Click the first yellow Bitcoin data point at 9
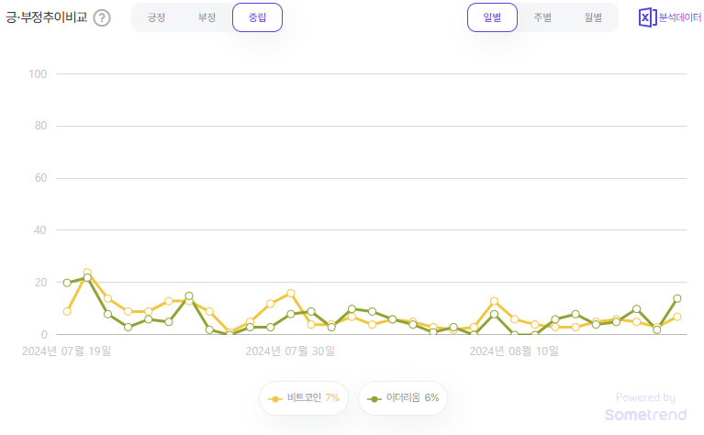The image size is (704, 435). pyautogui.click(x=67, y=311)
